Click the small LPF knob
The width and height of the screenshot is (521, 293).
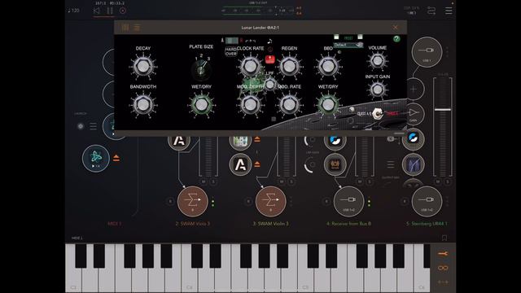[270, 84]
